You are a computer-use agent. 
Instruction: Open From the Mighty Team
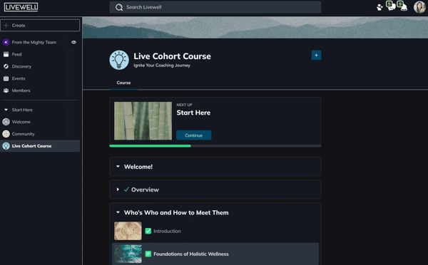coord(34,42)
